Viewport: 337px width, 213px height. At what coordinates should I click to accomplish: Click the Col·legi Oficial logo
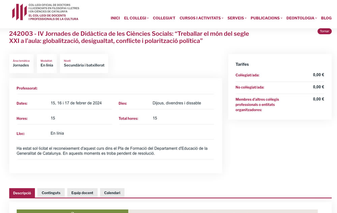coord(45,12)
